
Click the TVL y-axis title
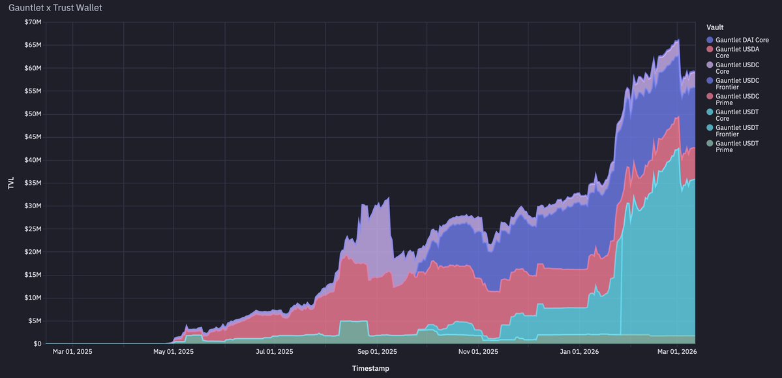pos(11,183)
